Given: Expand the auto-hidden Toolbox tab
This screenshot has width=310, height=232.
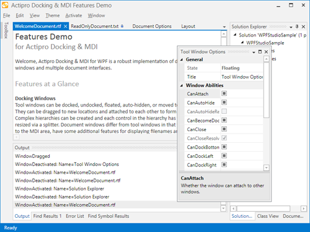Looking at the screenshot, I should click(x=6, y=30).
